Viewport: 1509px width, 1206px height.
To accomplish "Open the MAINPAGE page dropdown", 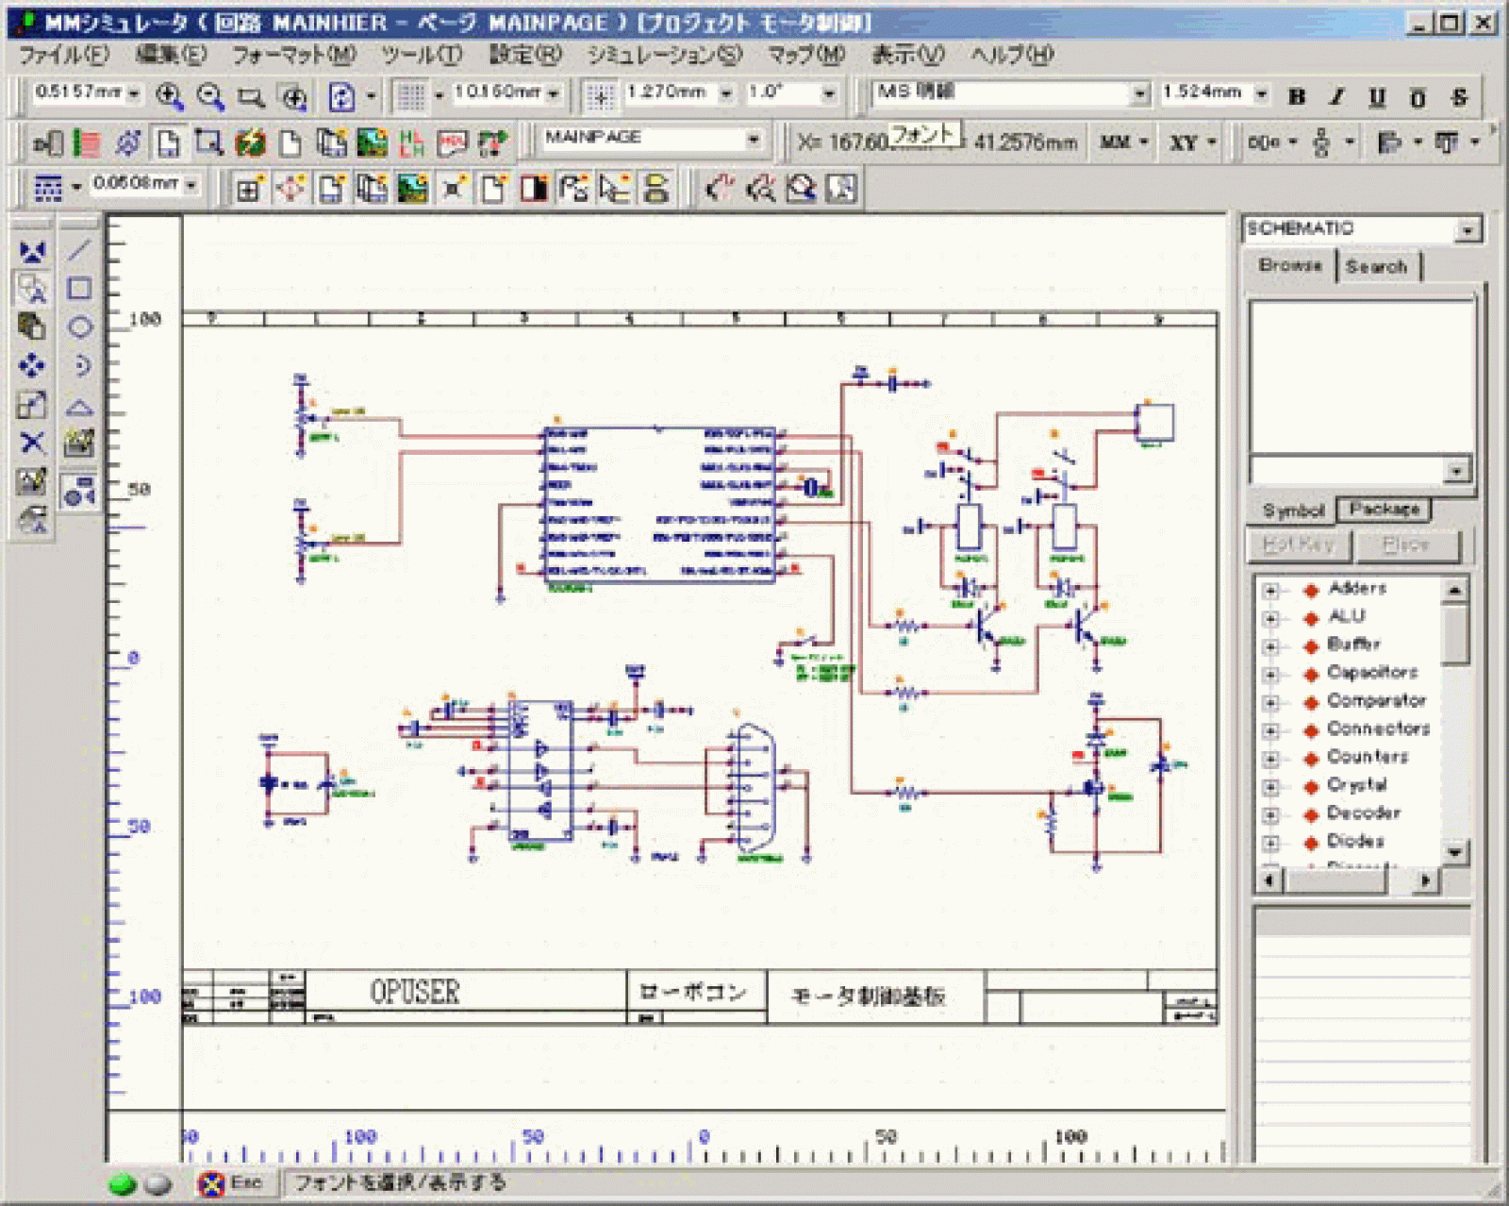I will coord(753,140).
